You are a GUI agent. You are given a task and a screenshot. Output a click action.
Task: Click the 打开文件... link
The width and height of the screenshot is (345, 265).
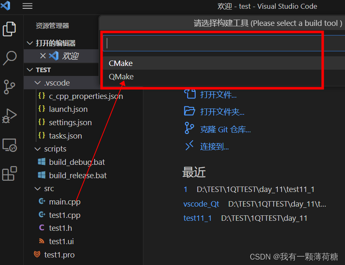click(x=218, y=95)
